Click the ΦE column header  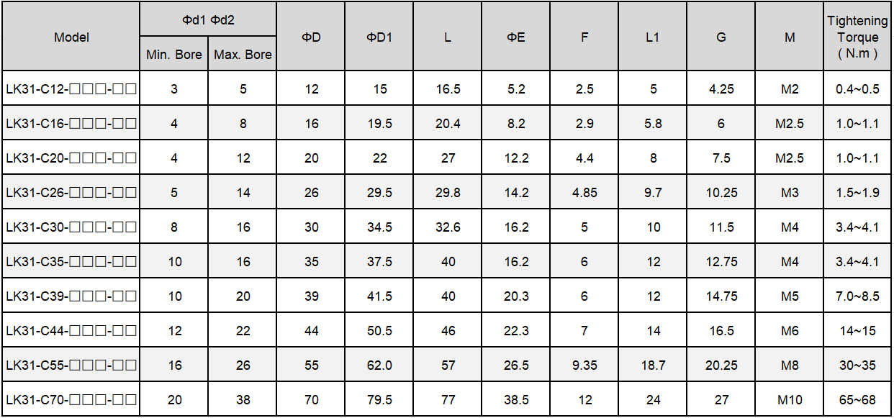tap(516, 37)
